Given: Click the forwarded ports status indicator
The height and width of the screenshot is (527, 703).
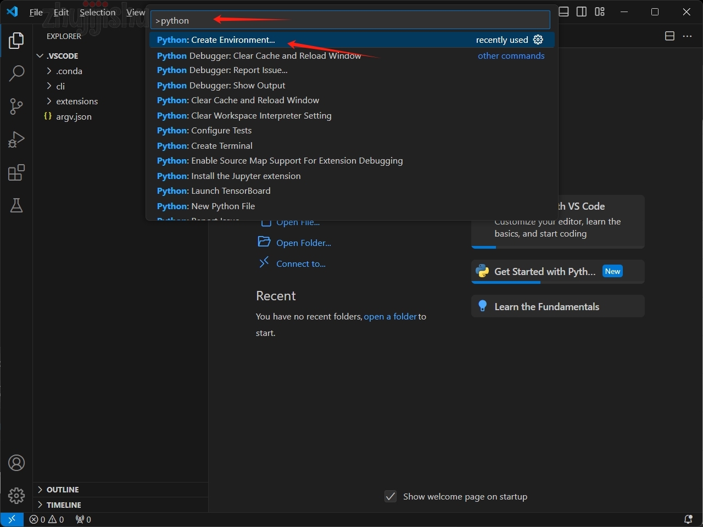Looking at the screenshot, I should tap(83, 519).
